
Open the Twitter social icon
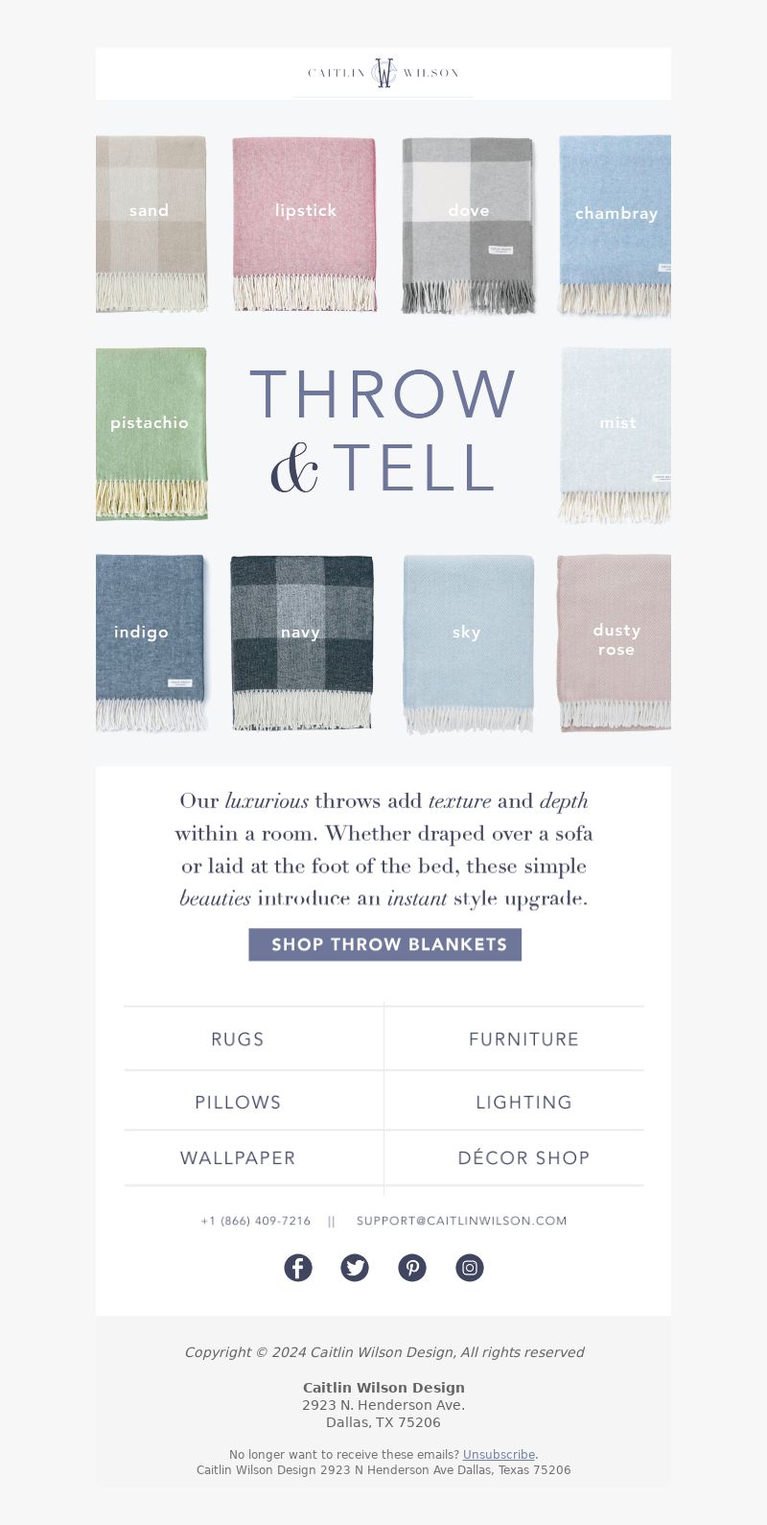(x=355, y=1268)
